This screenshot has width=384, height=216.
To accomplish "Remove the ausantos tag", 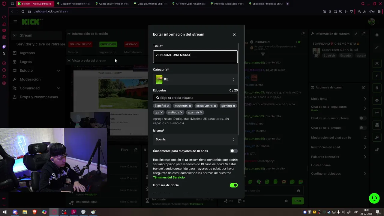I will point(190,106).
